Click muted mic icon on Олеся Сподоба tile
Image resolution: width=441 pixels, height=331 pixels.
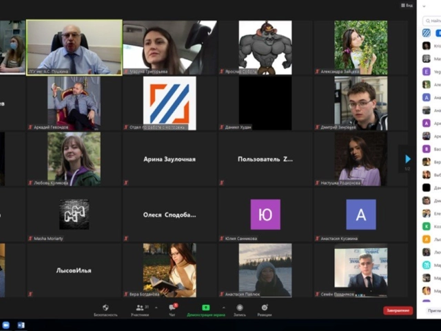[126, 239]
